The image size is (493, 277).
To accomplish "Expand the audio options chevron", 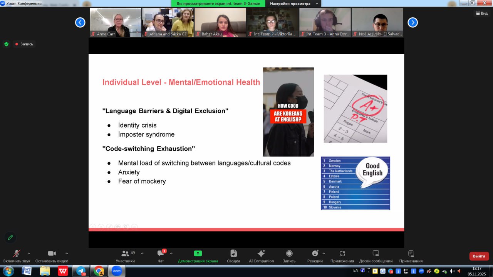I will 29,254.
